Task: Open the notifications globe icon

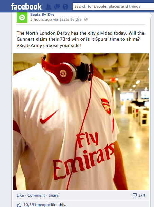Action: 65,6
